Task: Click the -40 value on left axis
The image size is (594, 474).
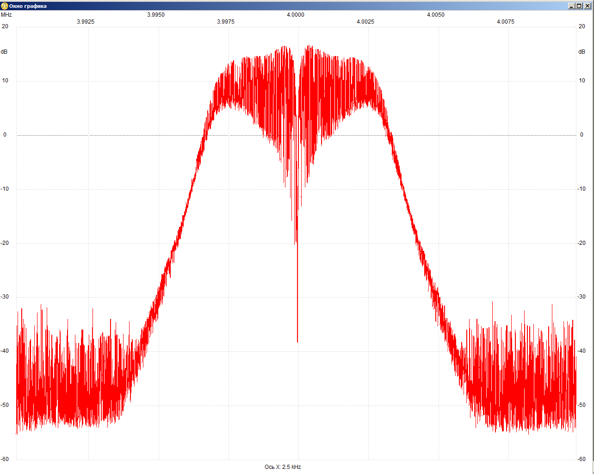Action: (5, 351)
